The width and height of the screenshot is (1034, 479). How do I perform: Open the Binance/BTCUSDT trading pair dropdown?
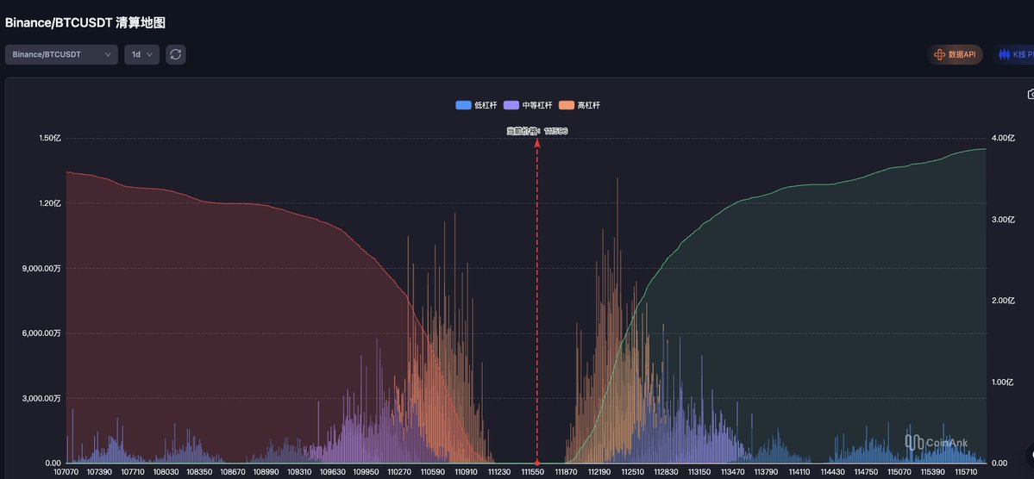61,54
